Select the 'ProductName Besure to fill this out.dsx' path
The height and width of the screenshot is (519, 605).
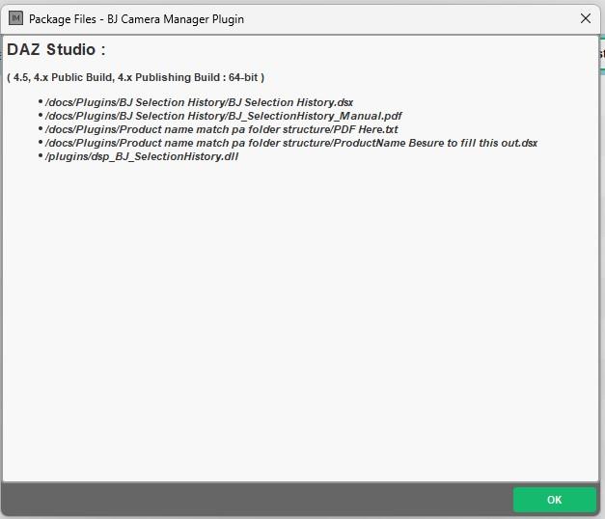pos(291,143)
